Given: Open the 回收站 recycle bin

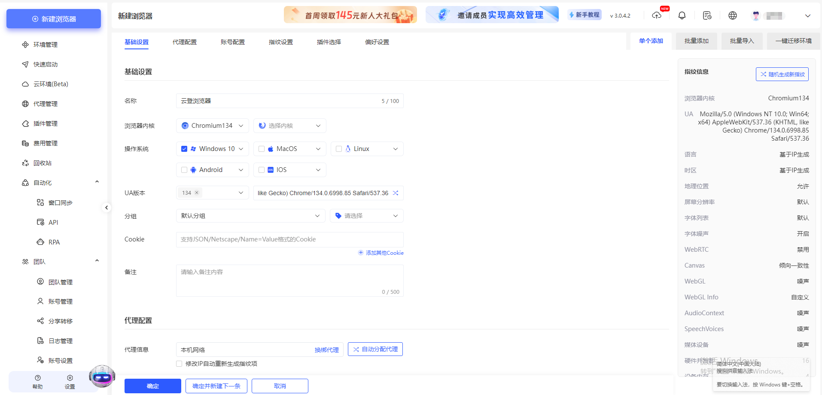Looking at the screenshot, I should [44, 163].
